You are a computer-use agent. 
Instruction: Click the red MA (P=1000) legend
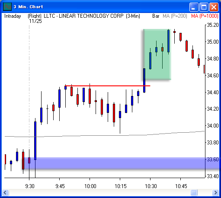pyautogui.click(x=205, y=16)
